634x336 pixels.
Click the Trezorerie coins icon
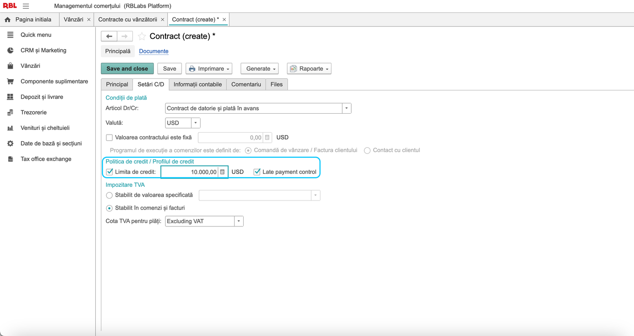pos(10,113)
